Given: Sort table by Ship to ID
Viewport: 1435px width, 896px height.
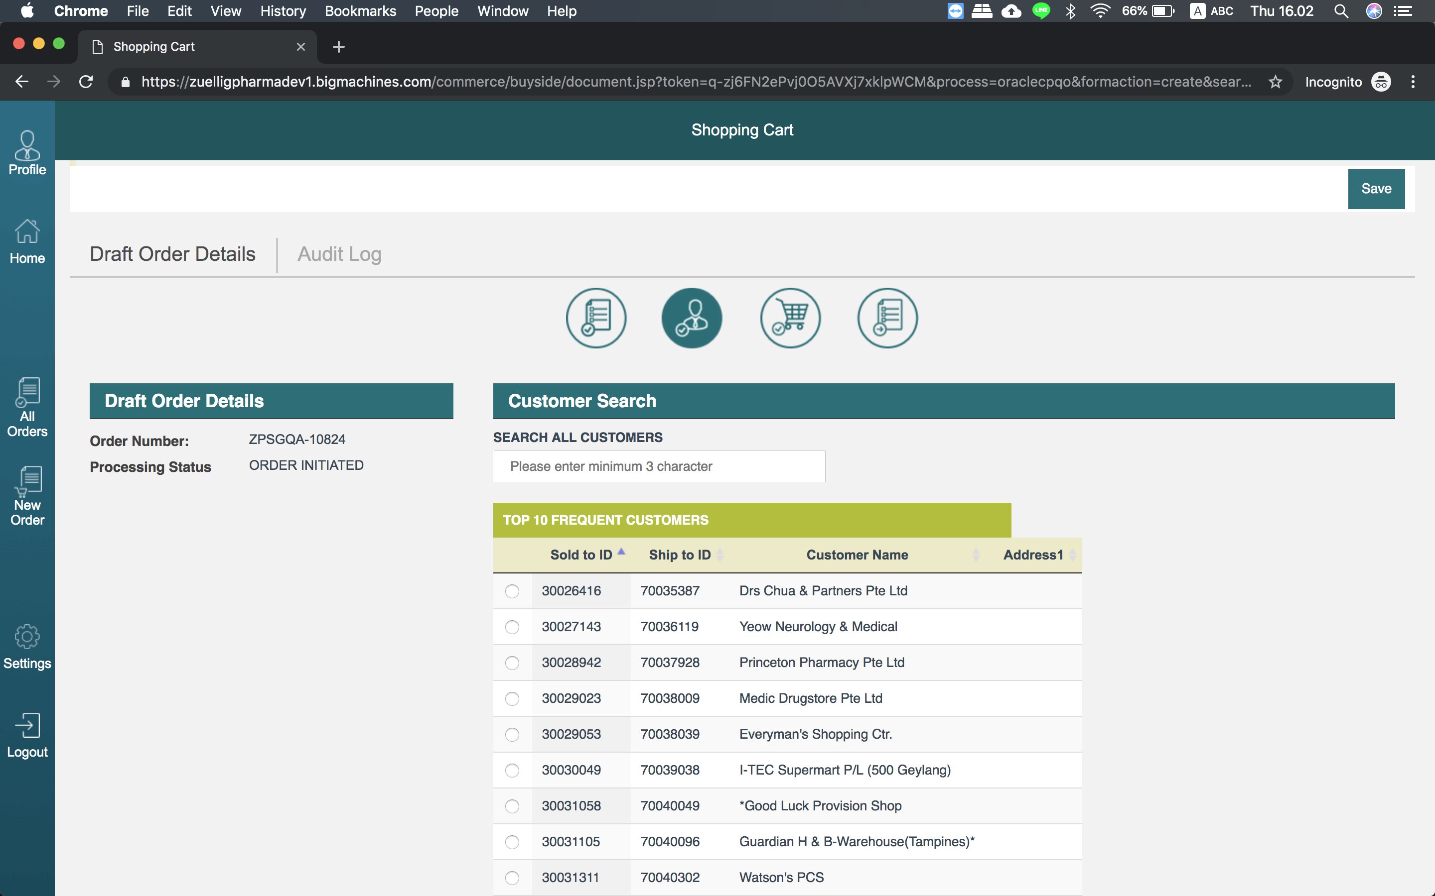Looking at the screenshot, I should point(680,555).
